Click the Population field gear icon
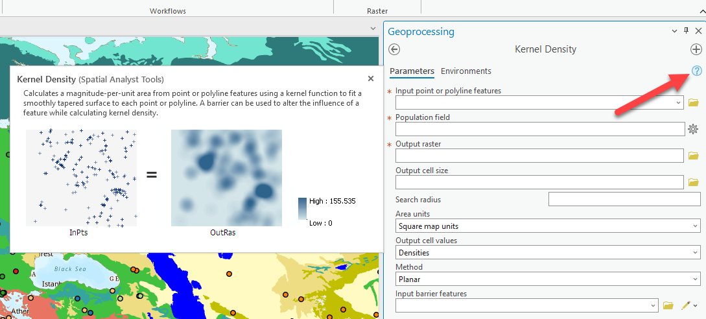This screenshot has height=319, width=706. [693, 129]
